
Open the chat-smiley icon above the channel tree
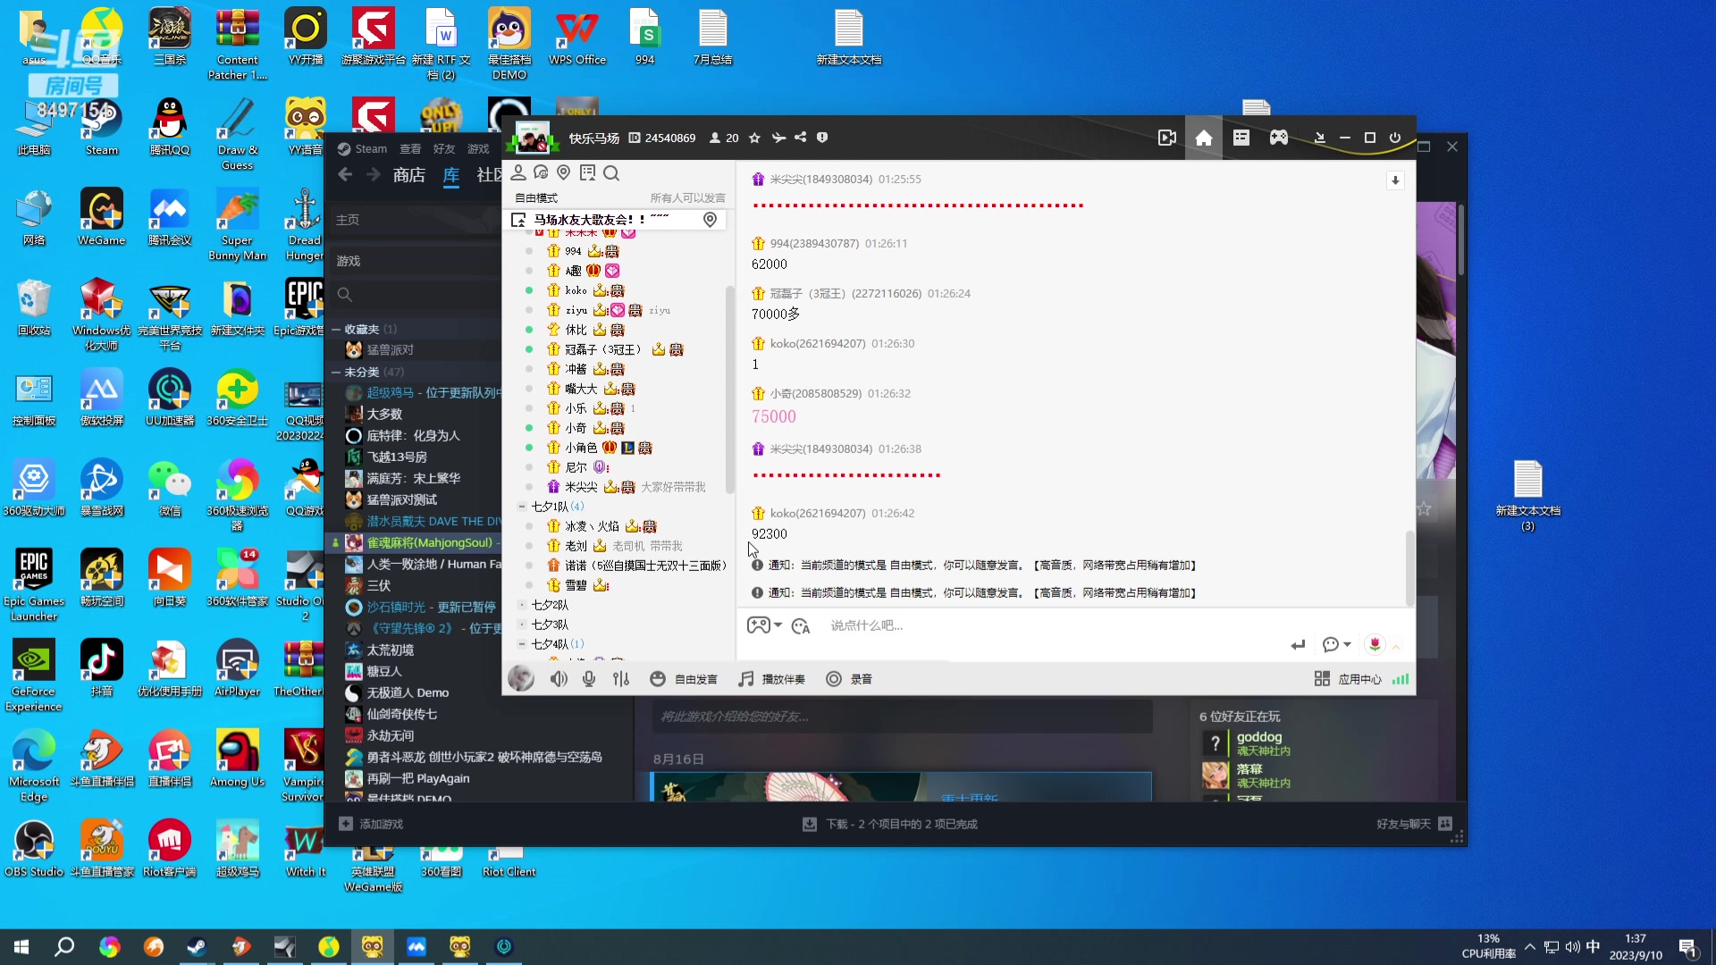point(541,172)
